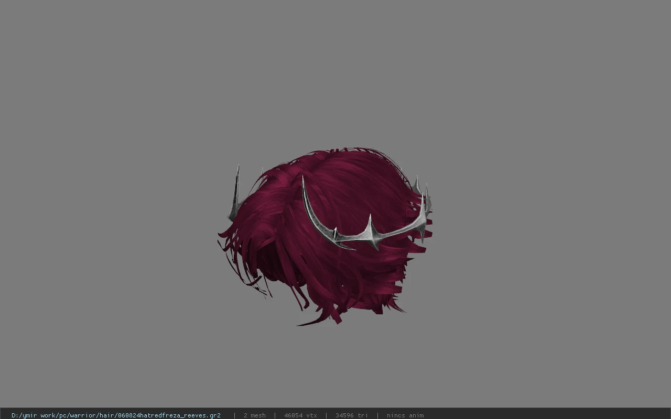Click the file path ending in hatredfreza_reeves.gr2
The image size is (671, 419).
coord(116,415)
